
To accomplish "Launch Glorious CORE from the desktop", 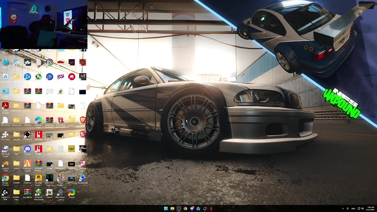I will [x=5, y=165].
